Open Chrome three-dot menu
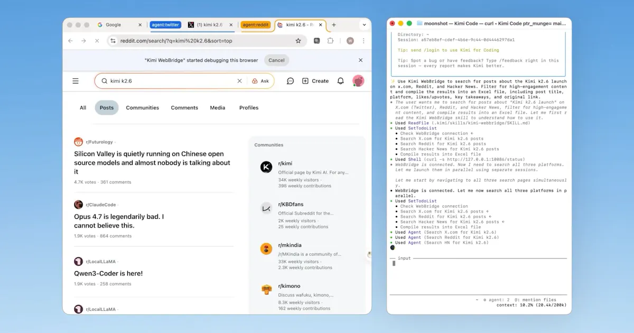The image size is (634, 333). [363, 41]
